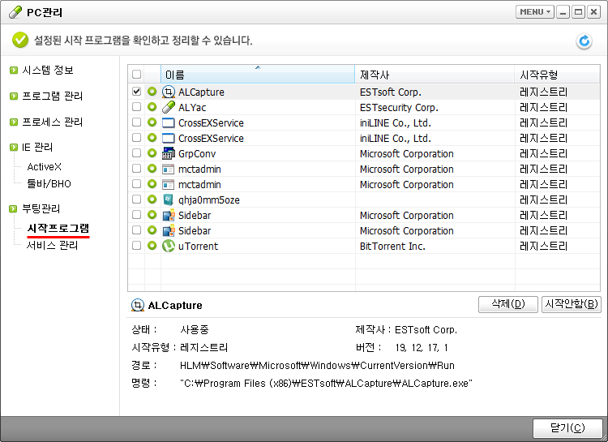Click the green status dot for GrpConv
Viewport: 608px width, 442px height.
pos(152,153)
